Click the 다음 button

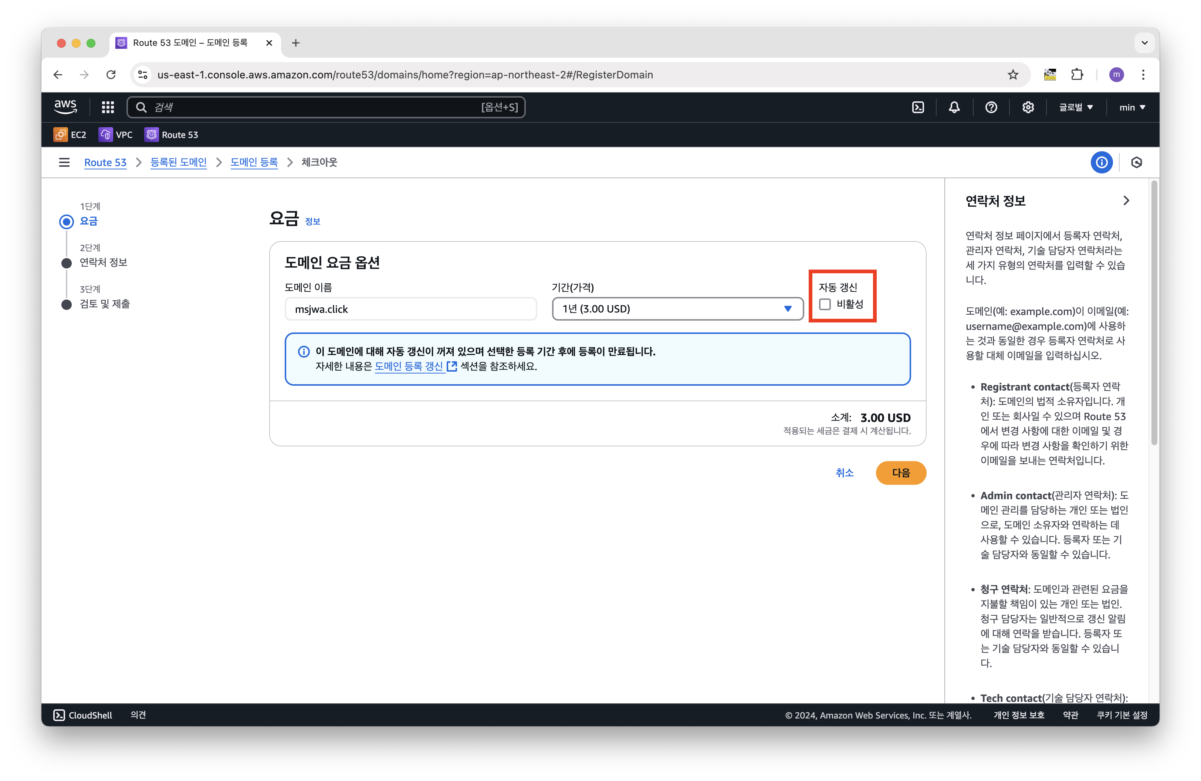[900, 473]
